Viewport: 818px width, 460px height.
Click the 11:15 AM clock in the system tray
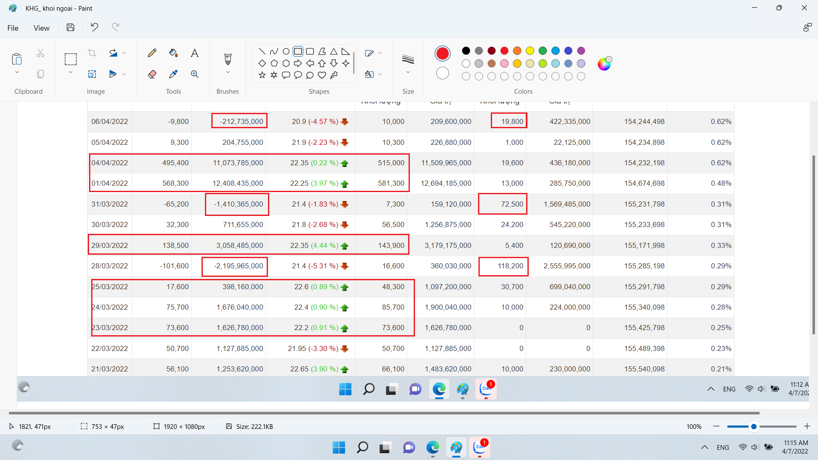coord(795,447)
